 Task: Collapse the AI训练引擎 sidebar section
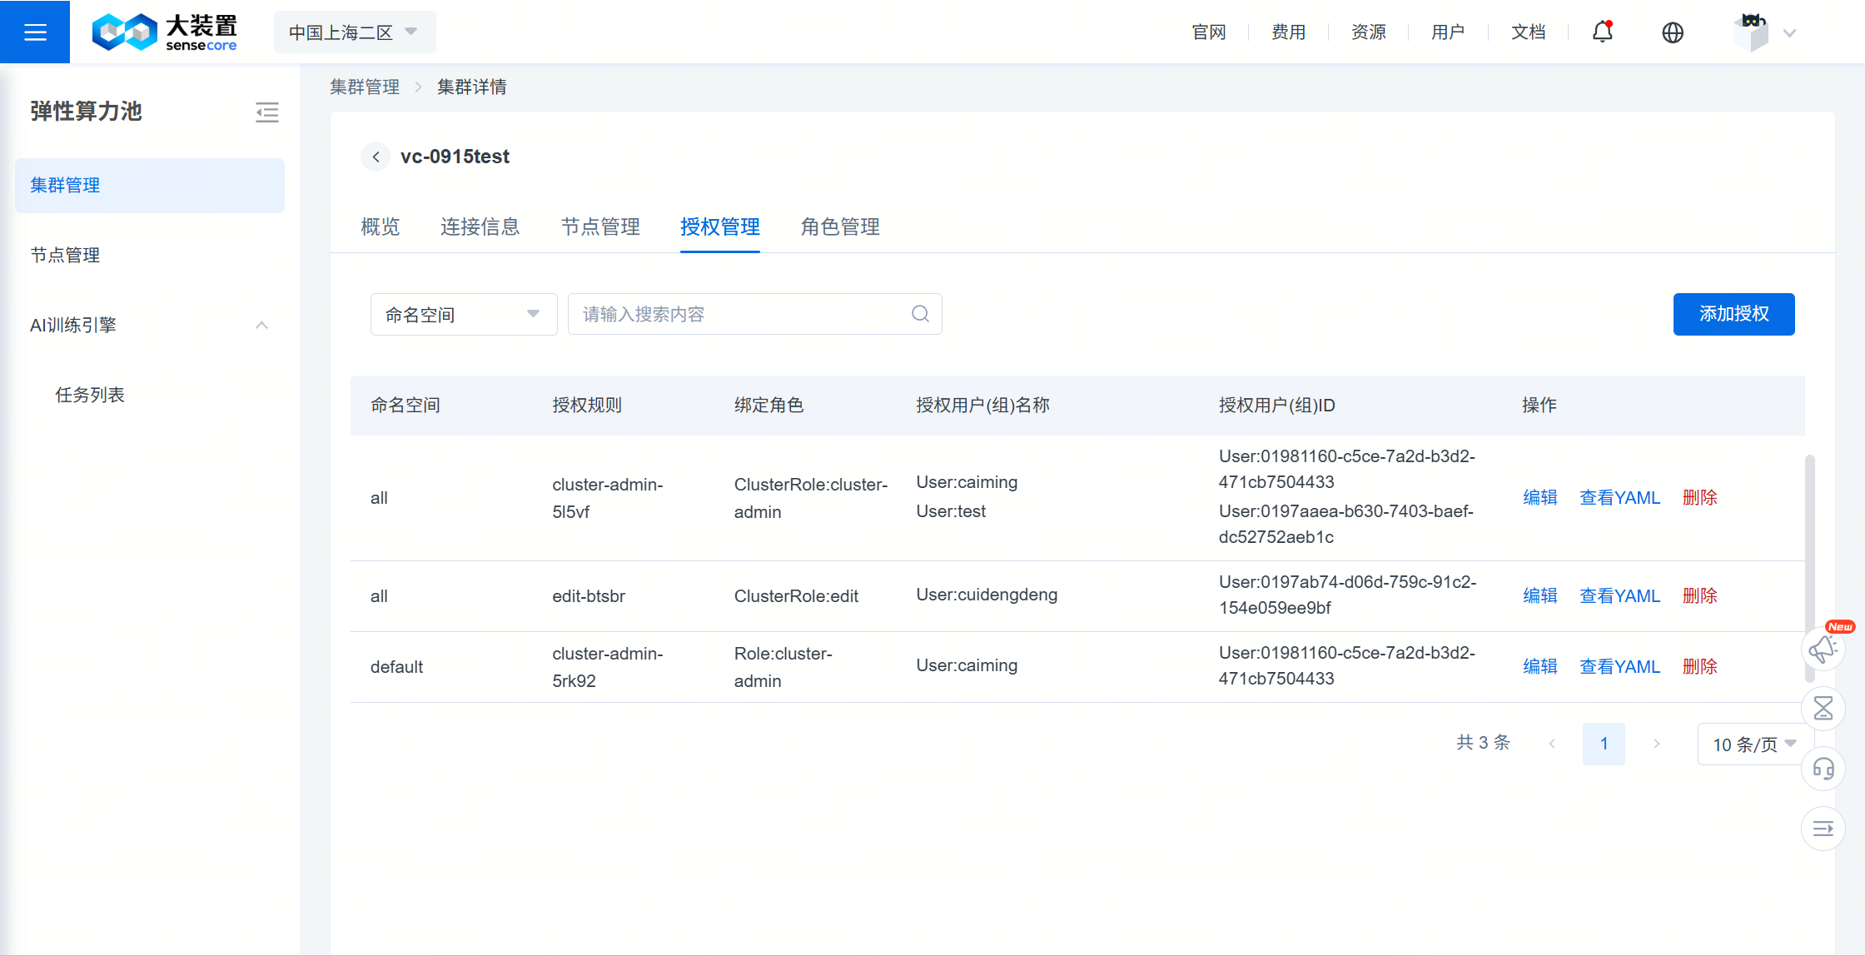pyautogui.click(x=261, y=325)
